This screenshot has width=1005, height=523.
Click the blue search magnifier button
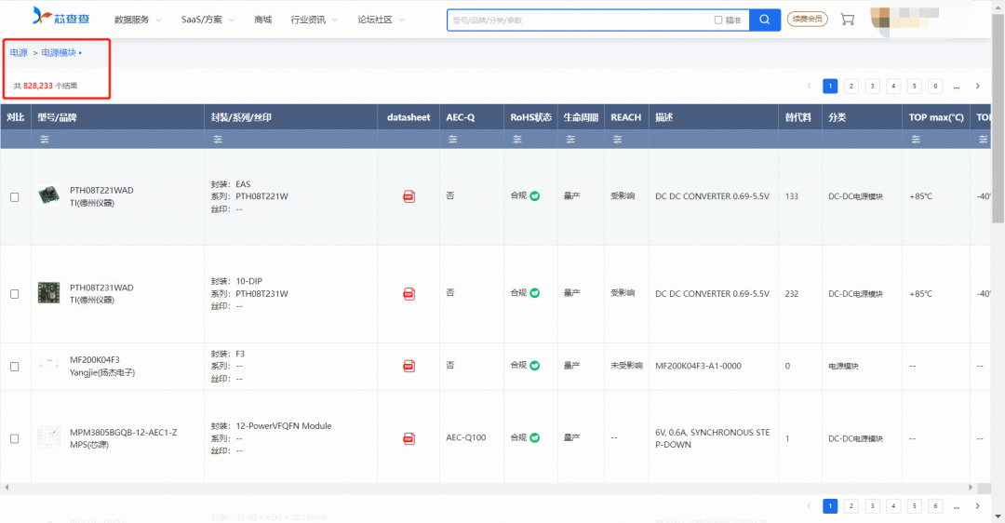(765, 20)
